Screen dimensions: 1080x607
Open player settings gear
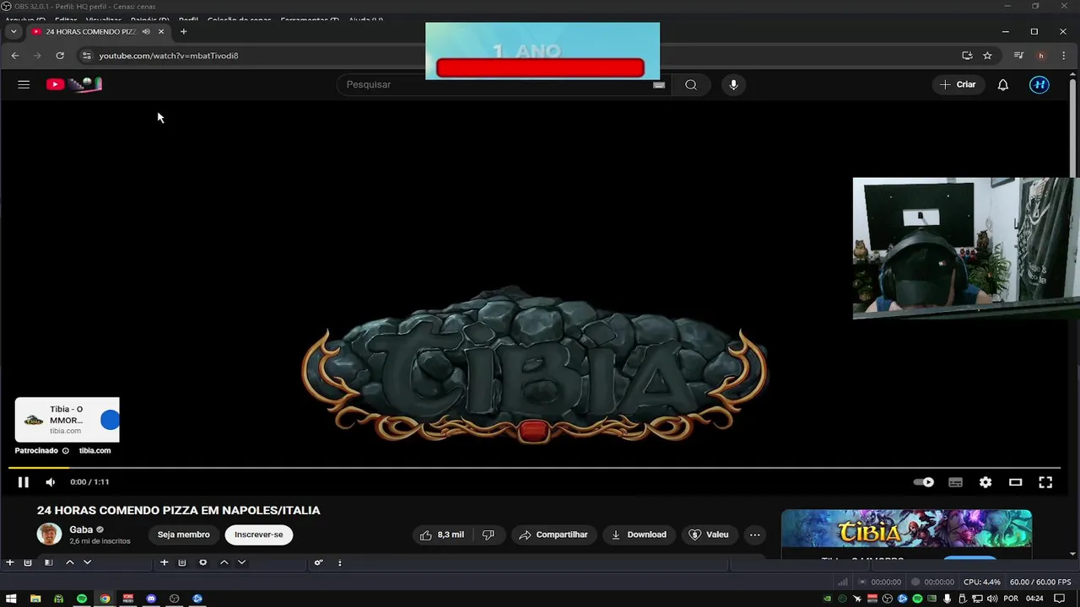pyautogui.click(x=985, y=482)
